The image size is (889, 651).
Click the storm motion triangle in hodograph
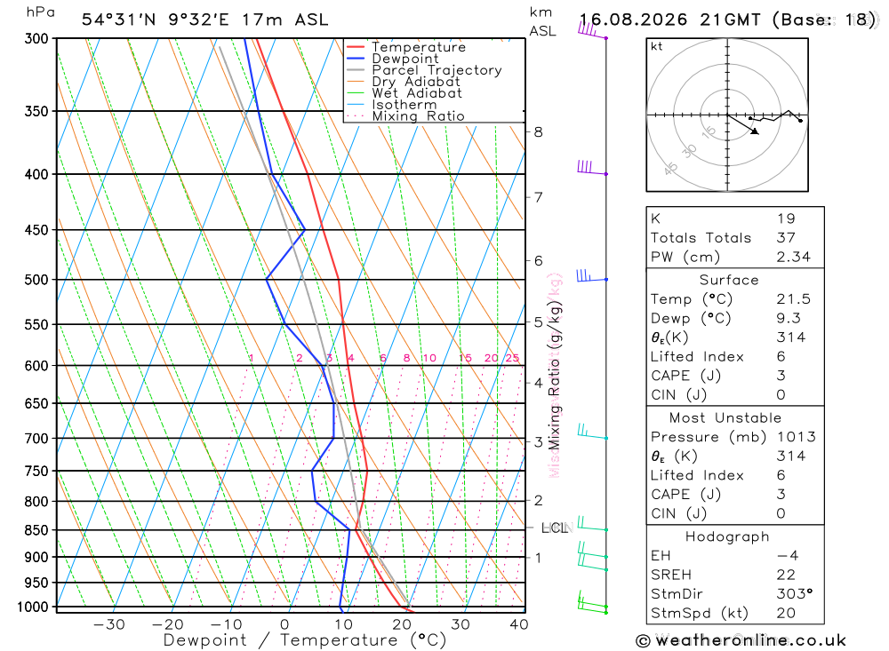[754, 131]
